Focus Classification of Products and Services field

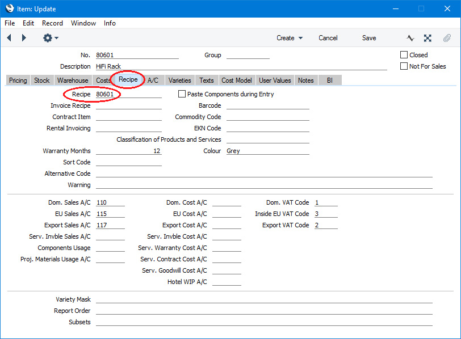[268, 139]
